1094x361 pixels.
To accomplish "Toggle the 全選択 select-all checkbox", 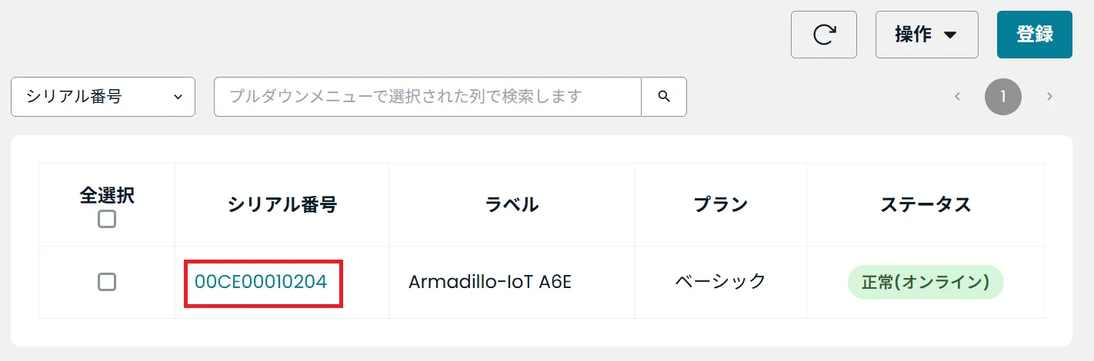I will 107,220.
